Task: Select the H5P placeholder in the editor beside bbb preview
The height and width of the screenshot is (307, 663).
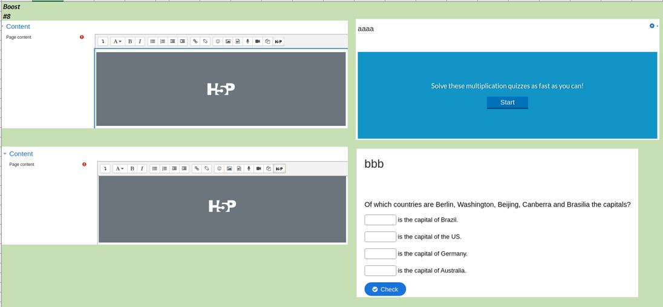Action: click(x=222, y=209)
